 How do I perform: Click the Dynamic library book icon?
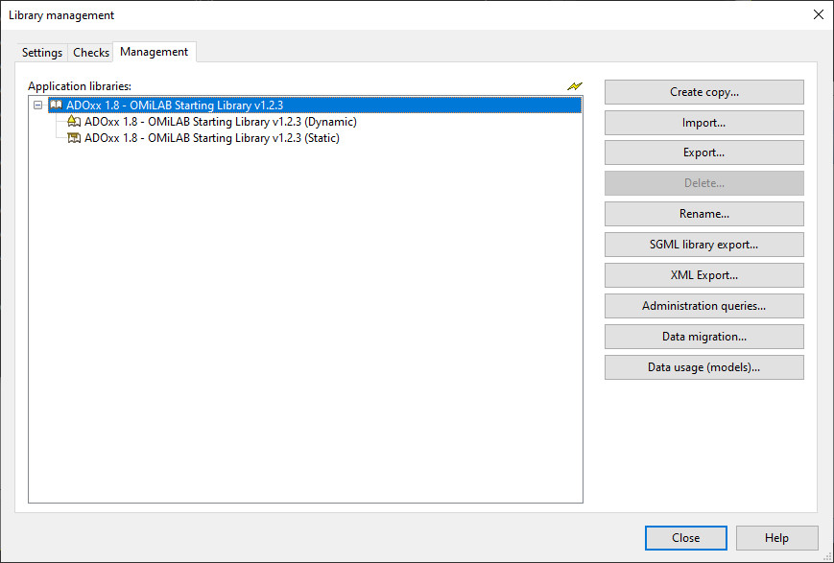point(74,122)
